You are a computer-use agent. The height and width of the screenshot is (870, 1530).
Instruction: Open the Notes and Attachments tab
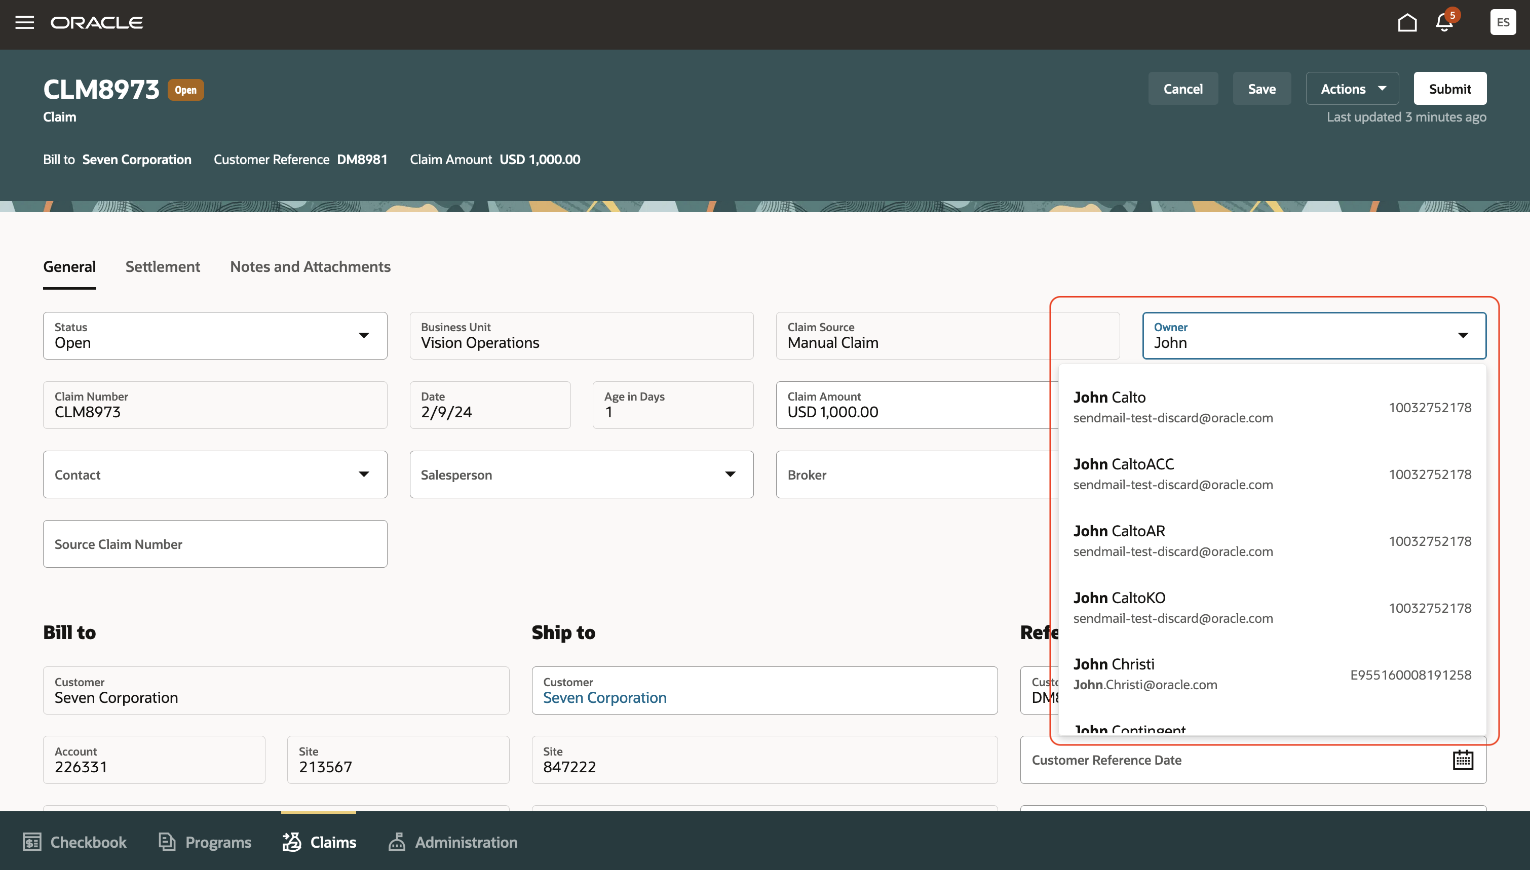(x=310, y=266)
